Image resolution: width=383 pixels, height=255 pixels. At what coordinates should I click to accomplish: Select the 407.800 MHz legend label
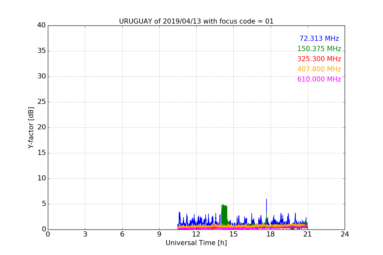point(319,69)
